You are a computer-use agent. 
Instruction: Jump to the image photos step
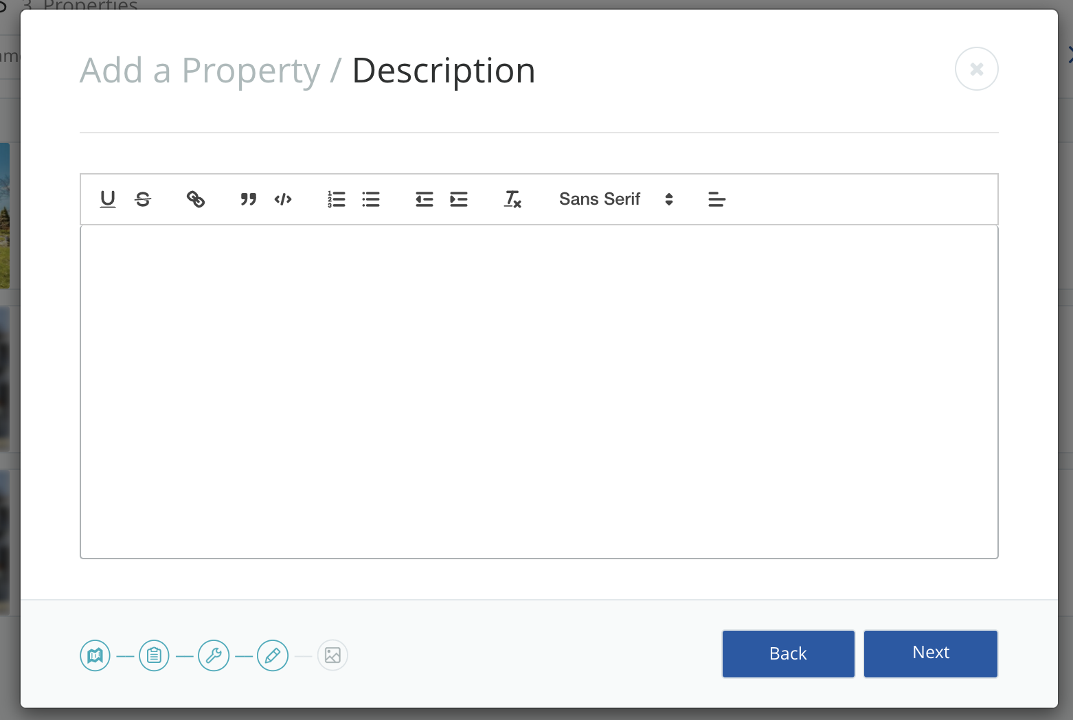click(332, 655)
